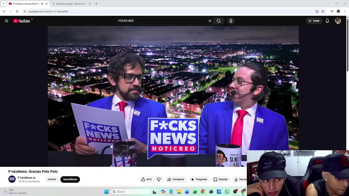The width and height of the screenshot is (349, 196).
Task: Open Chrome three-dot menu
Action: coord(345,11)
